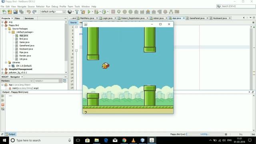Click the Open Project toolbar icon
The width and height of the screenshot is (256, 144).
click(16, 12)
